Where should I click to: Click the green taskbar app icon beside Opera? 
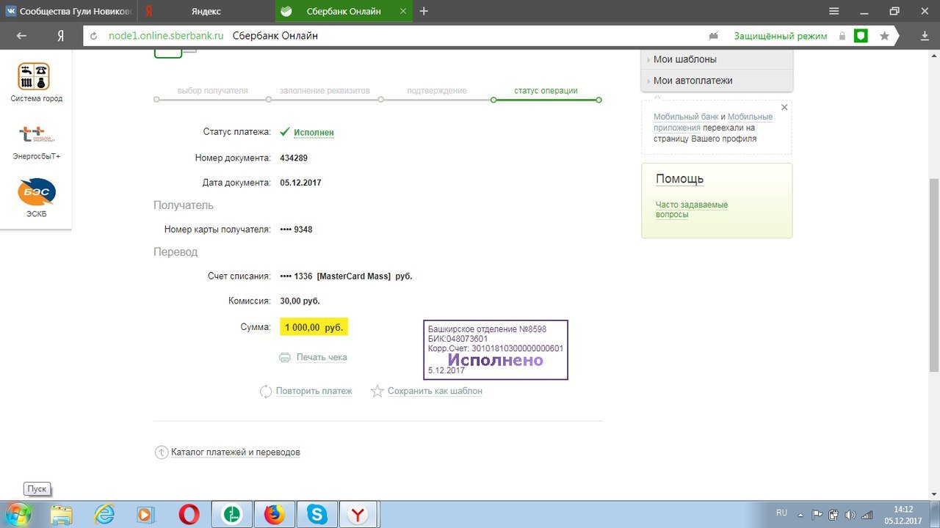232,515
